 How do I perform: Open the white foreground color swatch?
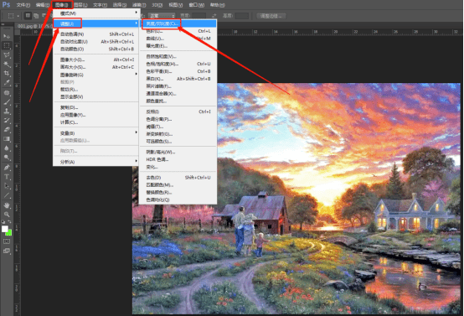[4, 229]
